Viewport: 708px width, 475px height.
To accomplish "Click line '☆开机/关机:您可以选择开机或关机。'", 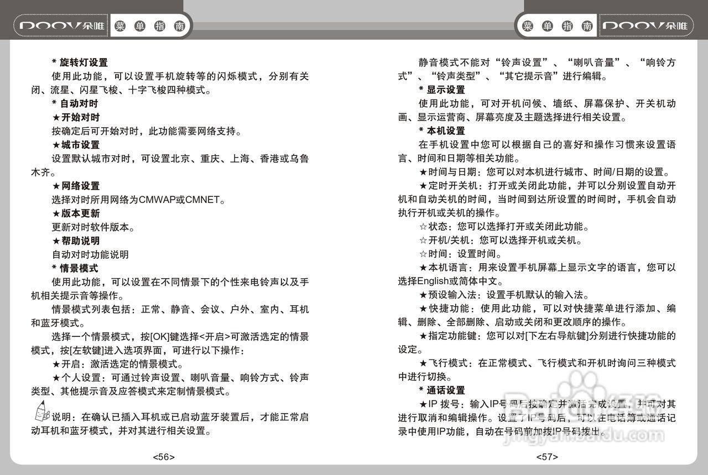I will click(501, 241).
